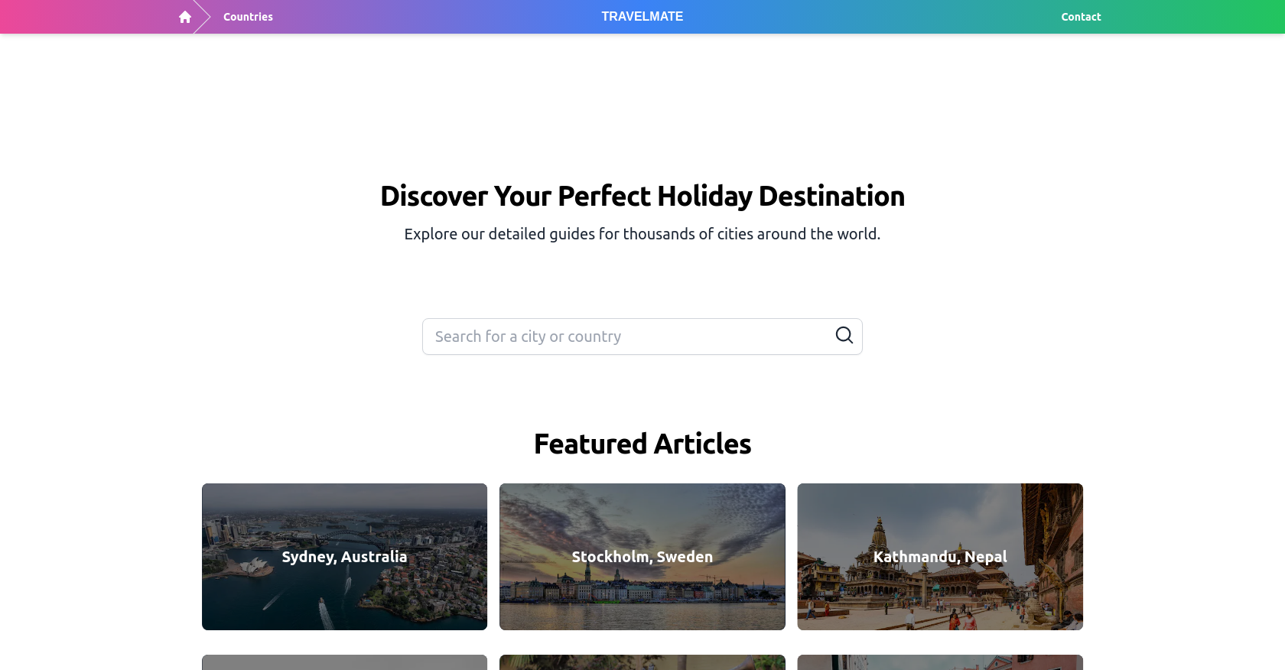Viewport: 1285px width, 670px height.
Task: Open the partially visible card below Sydney
Action: tap(344, 662)
